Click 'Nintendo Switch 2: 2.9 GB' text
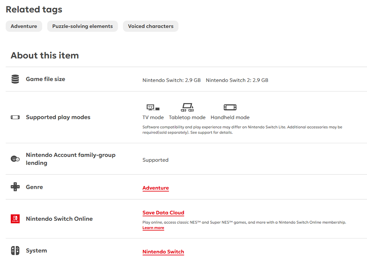 [x=237, y=80]
